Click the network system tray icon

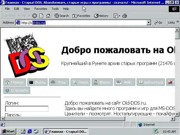point(156,132)
